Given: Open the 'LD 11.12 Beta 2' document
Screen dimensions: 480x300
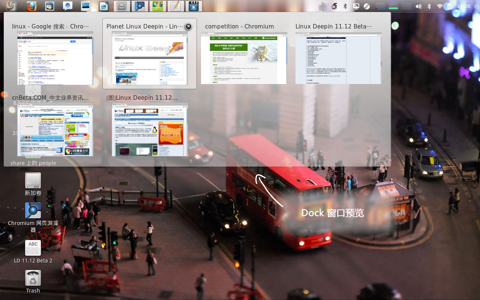Looking at the screenshot, I should point(33,252).
